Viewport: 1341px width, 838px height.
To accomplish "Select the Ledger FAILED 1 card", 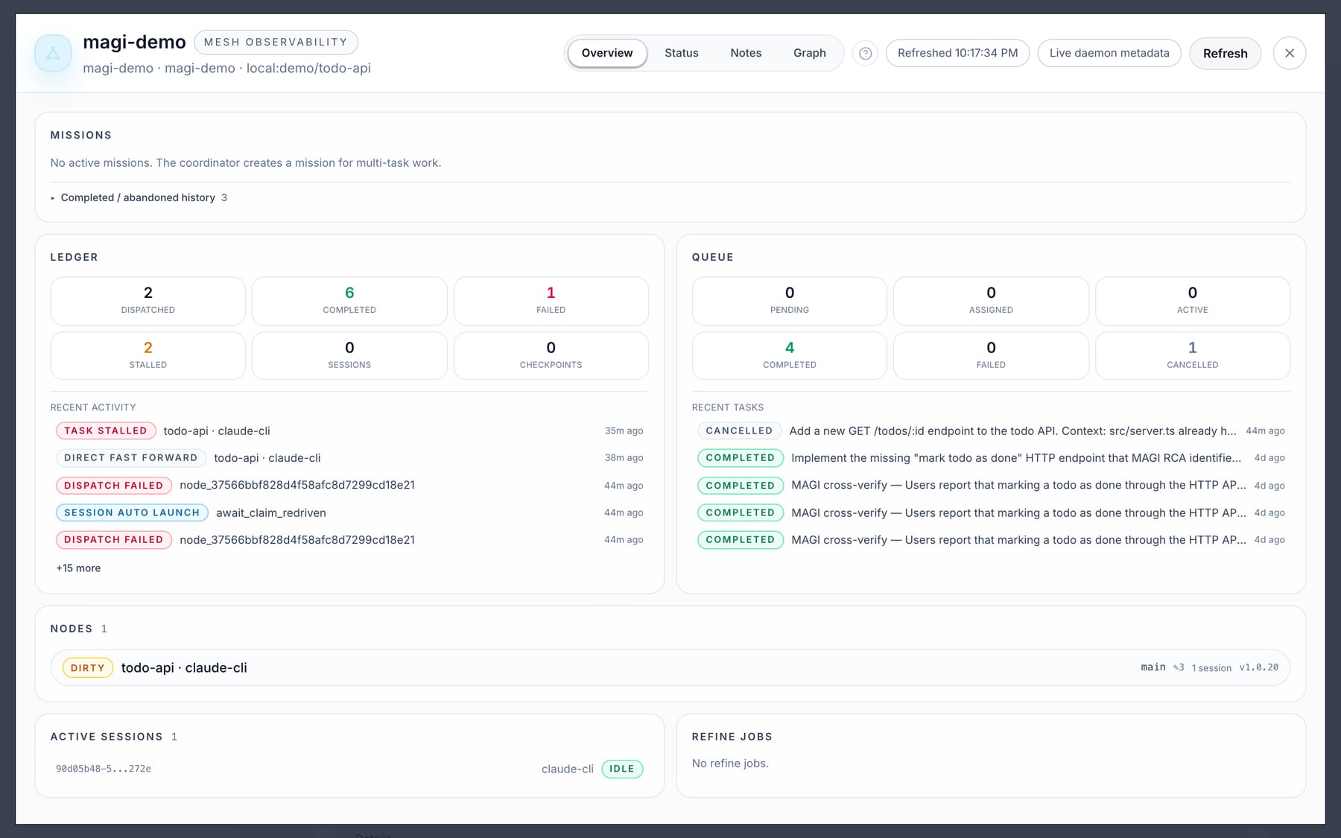I will pos(551,301).
